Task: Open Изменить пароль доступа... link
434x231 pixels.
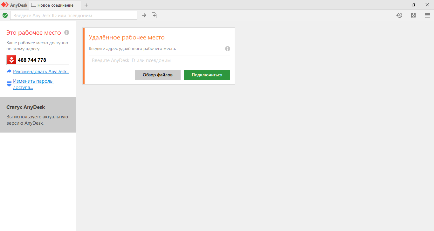Action: click(33, 84)
